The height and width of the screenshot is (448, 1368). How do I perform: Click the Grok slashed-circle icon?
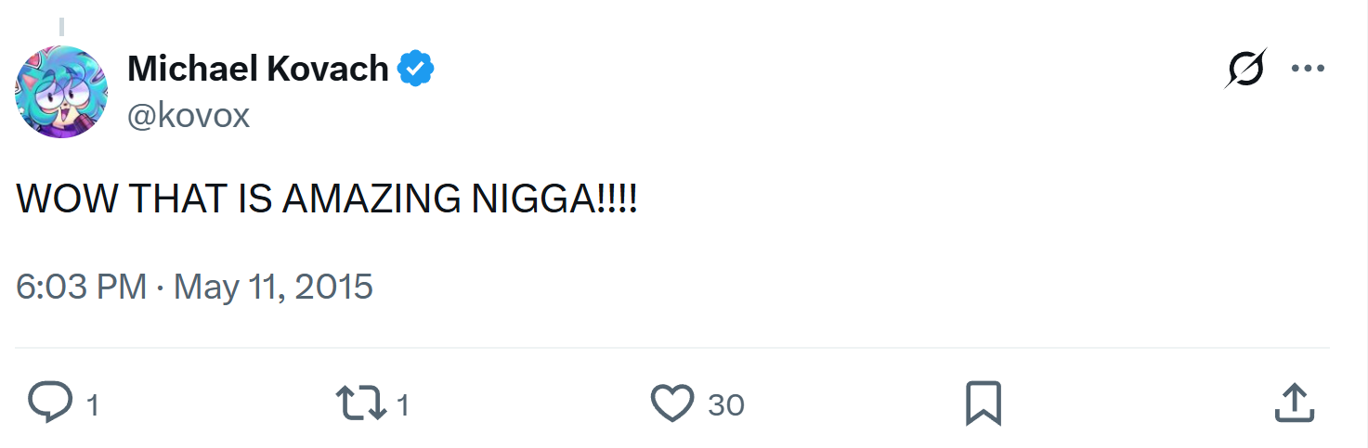[1245, 69]
